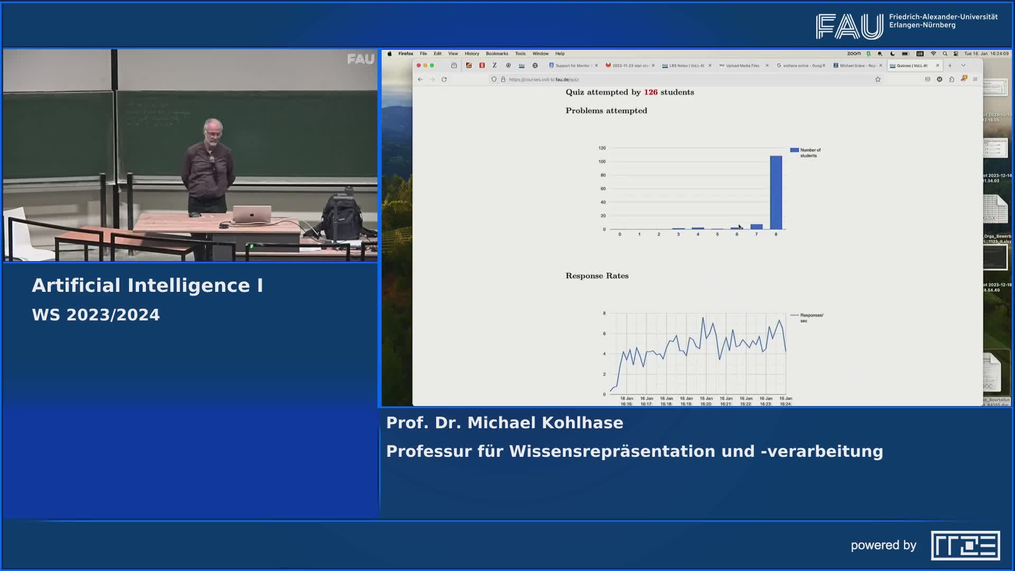Expand the list all tabs chevron
The width and height of the screenshot is (1015, 571).
click(x=963, y=66)
